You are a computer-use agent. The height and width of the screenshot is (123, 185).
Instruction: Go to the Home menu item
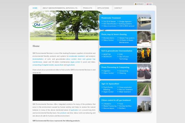click(x=35, y=8)
